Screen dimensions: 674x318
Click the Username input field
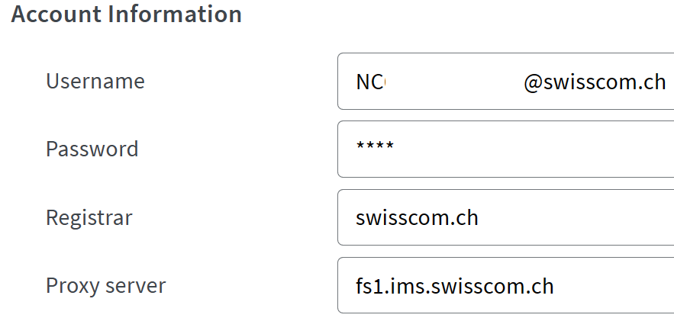point(504,82)
